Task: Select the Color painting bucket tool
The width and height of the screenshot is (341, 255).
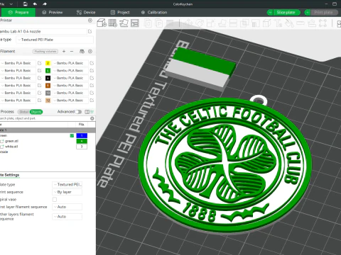Action: 289,23
